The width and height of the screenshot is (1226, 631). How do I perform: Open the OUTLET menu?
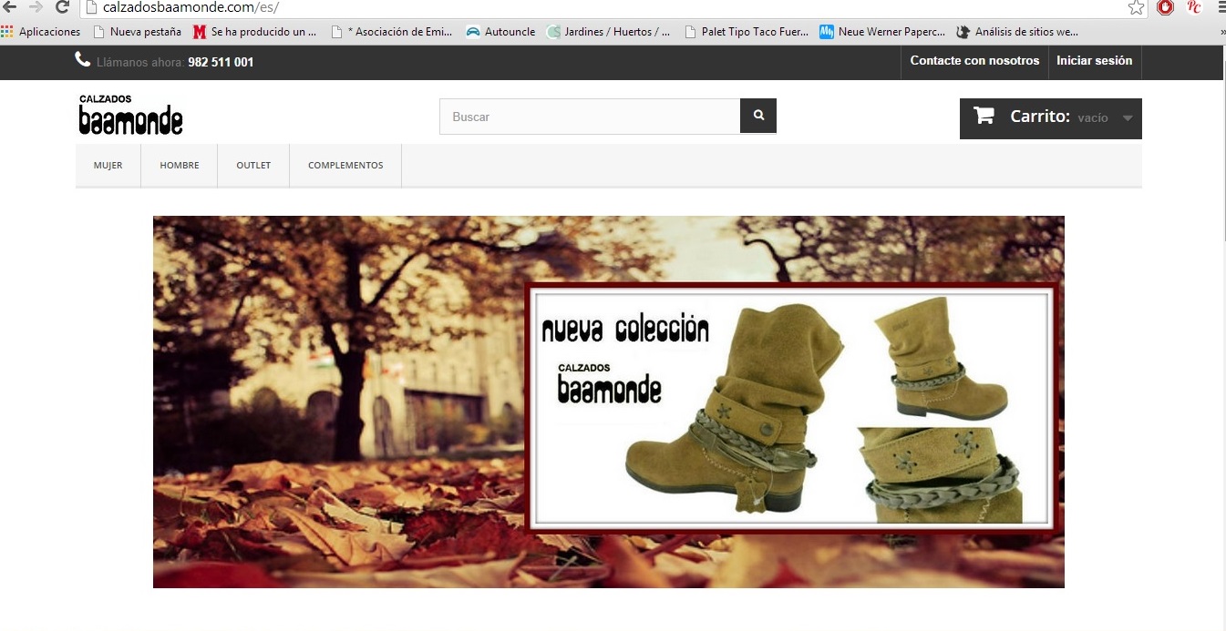(x=253, y=166)
